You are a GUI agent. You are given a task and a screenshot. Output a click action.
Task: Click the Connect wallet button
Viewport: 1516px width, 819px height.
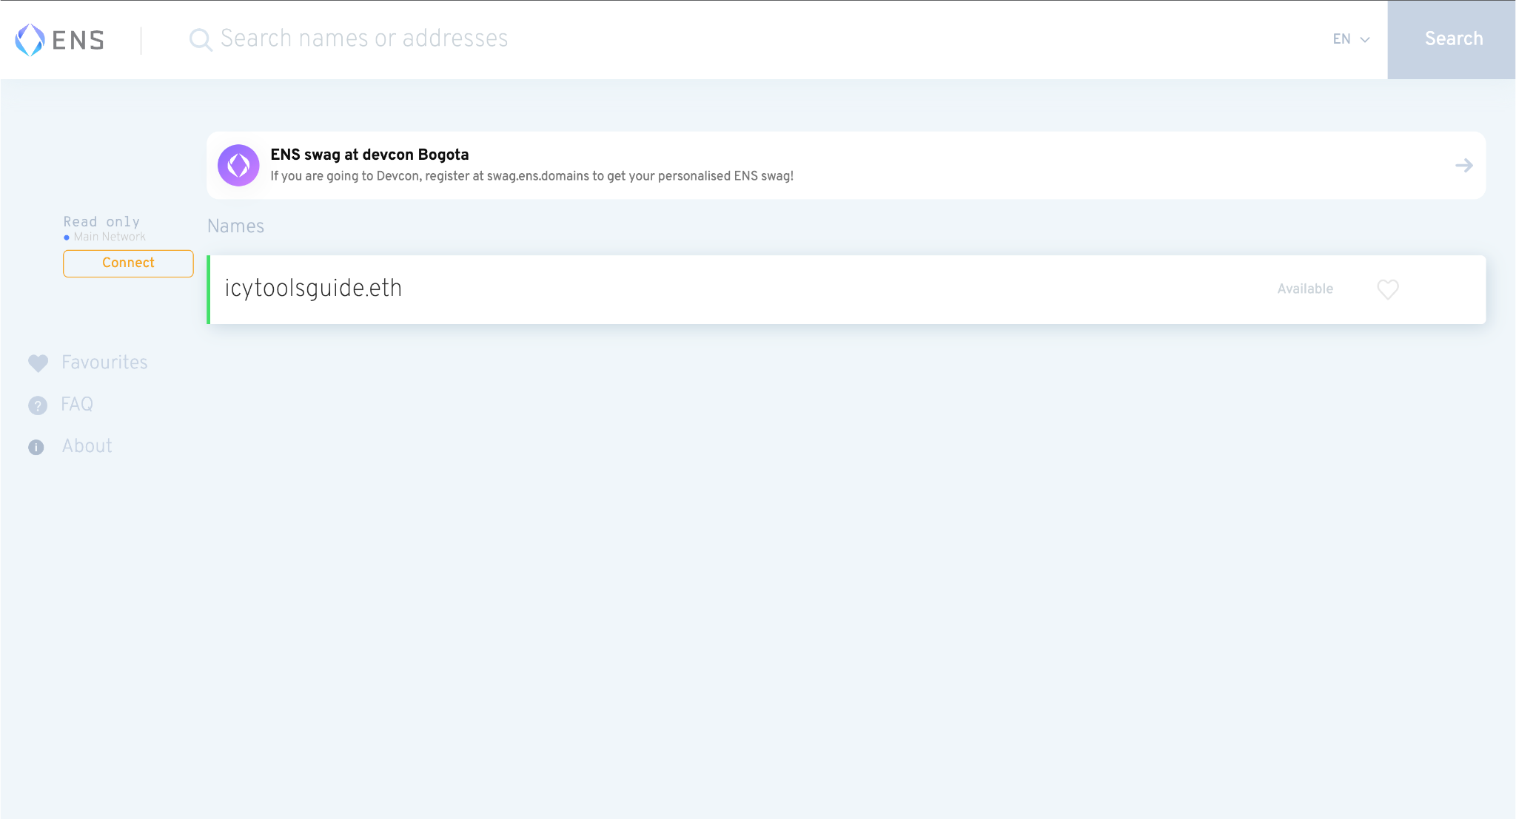pyautogui.click(x=128, y=263)
